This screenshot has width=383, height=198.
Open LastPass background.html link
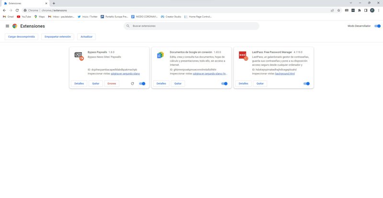pyautogui.click(x=285, y=74)
